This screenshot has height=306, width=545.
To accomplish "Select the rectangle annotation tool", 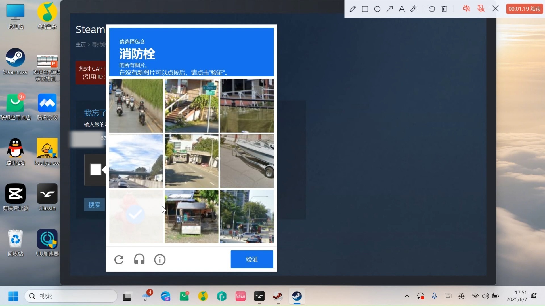I will tap(365, 9).
